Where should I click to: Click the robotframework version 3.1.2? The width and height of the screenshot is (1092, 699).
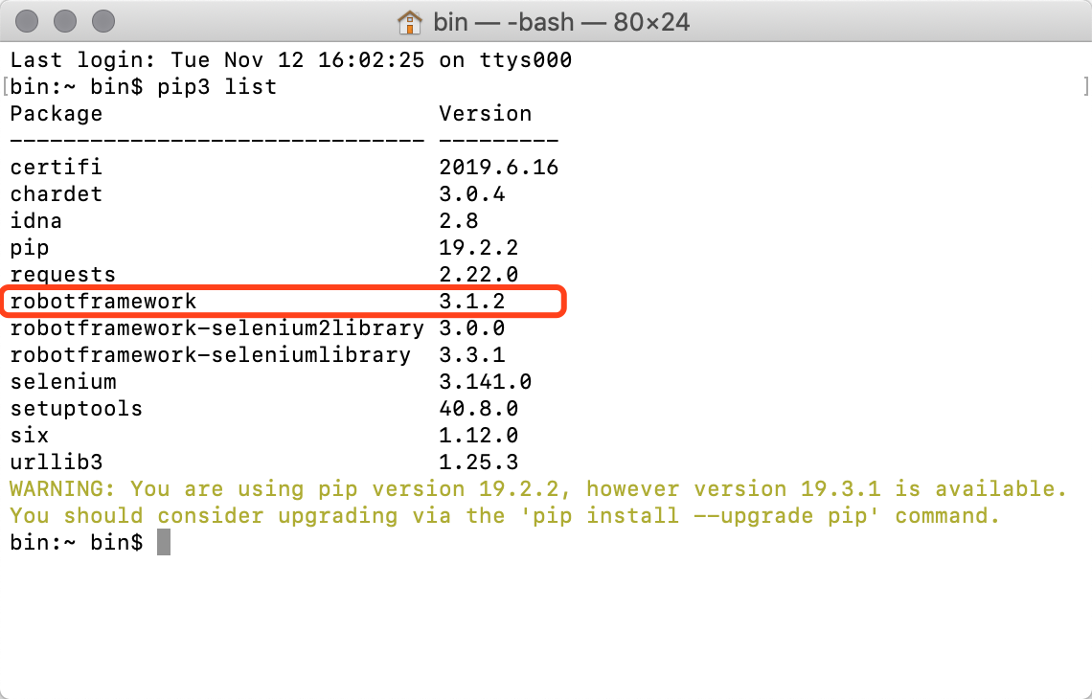(471, 302)
